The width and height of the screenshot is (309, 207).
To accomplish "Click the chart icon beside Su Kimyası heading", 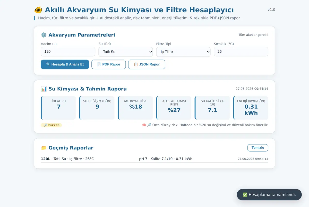I will 44,89.
